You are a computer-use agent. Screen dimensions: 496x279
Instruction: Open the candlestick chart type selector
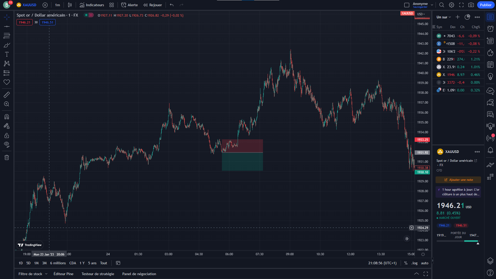coord(70,5)
